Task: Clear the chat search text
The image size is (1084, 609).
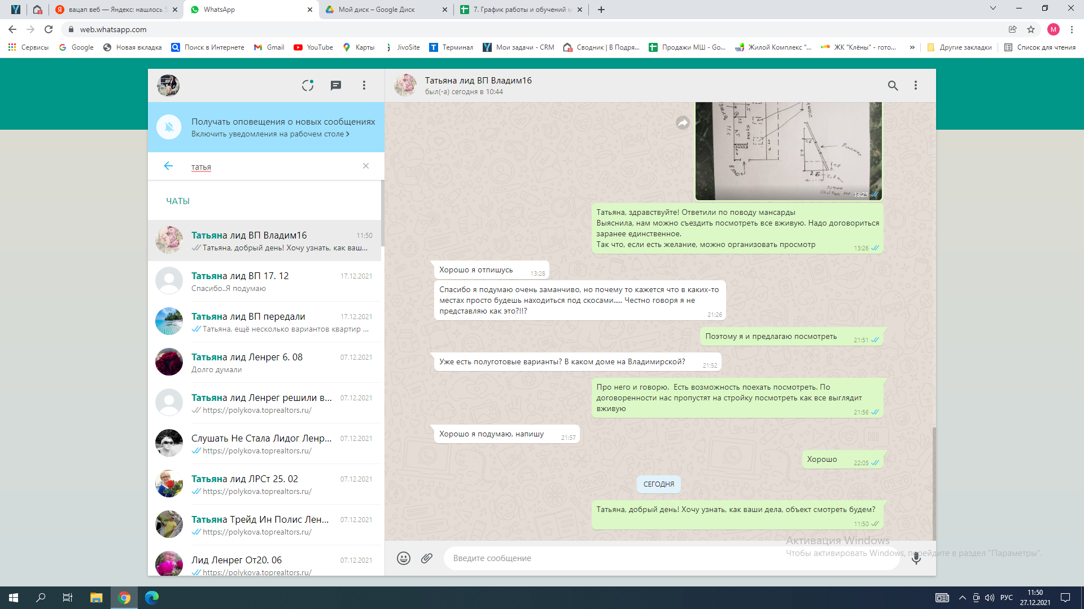Action: pos(366,166)
